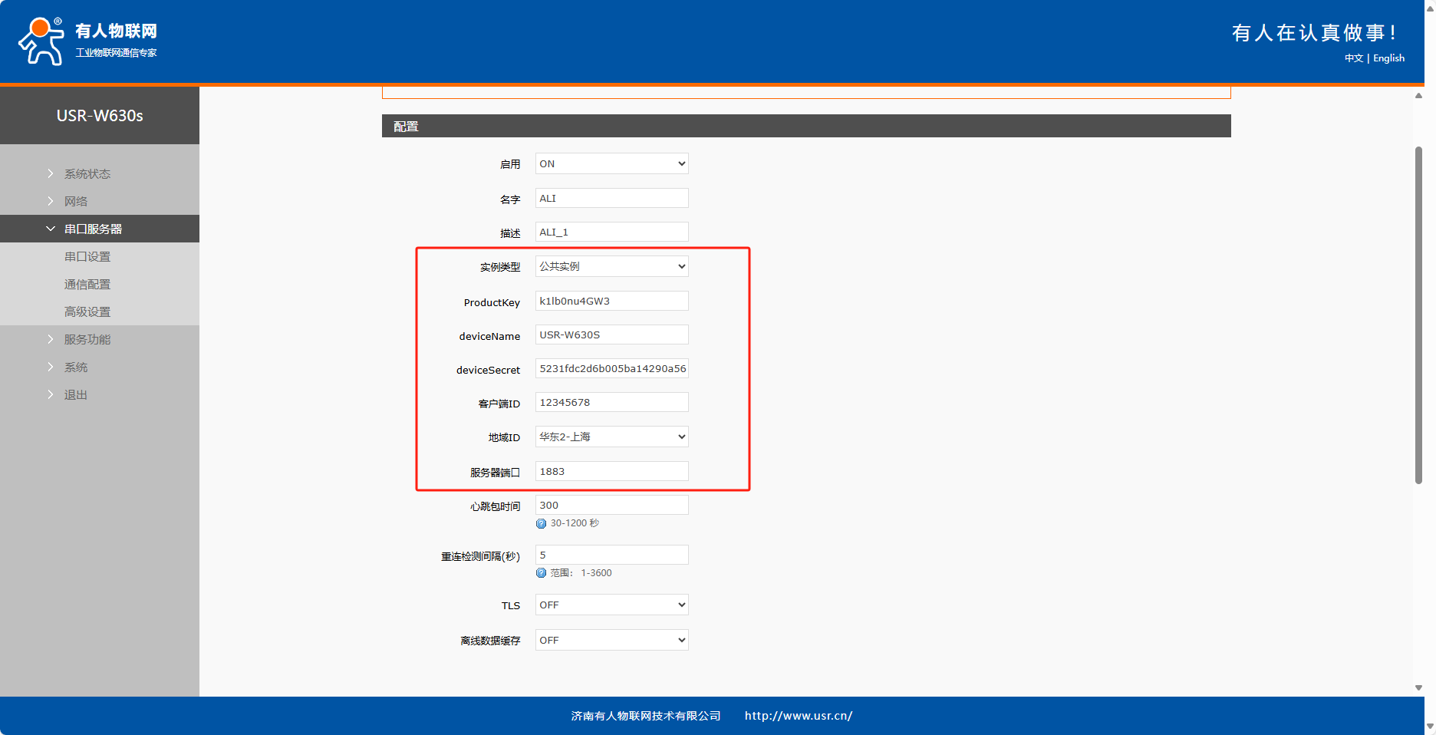The height and width of the screenshot is (735, 1436).
Task: Toggle the TLS OFF dropdown
Action: tap(611, 605)
